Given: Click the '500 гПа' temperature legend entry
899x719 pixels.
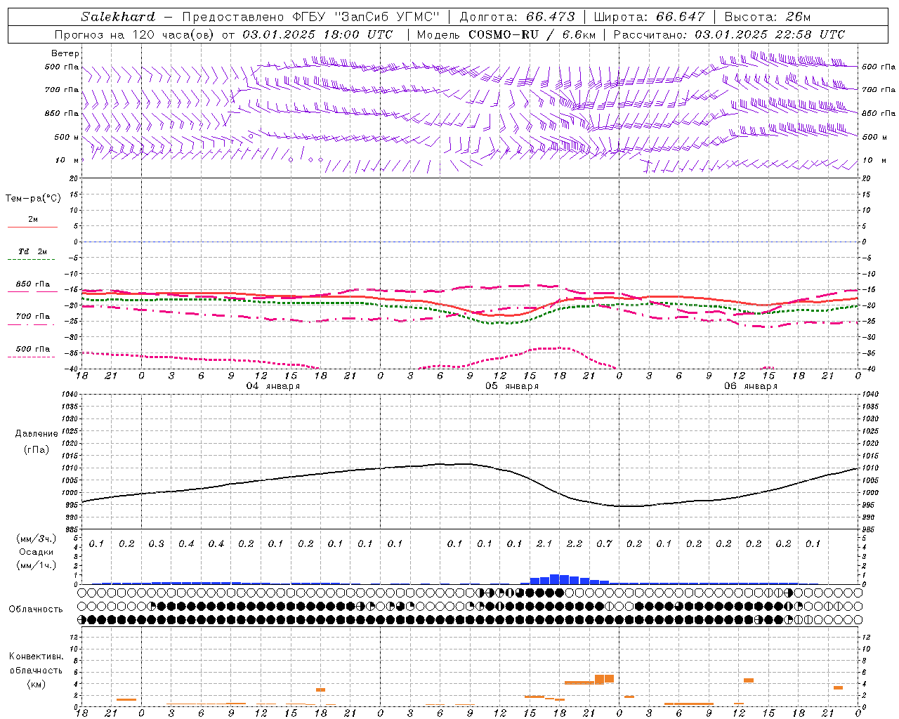Looking at the screenshot, I should [x=32, y=349].
